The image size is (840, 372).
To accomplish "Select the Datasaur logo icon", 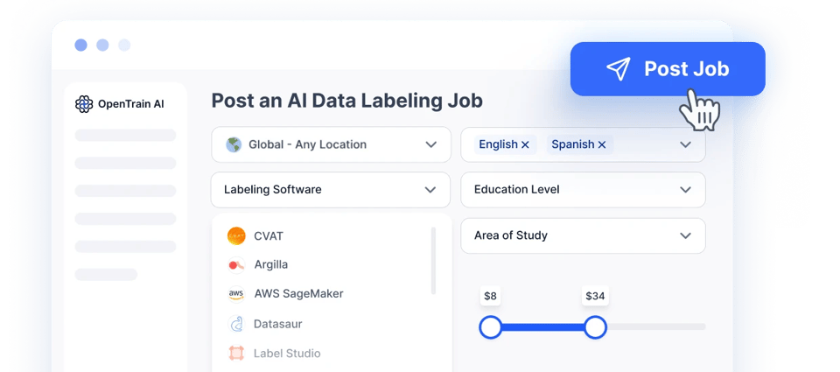I will [236, 324].
